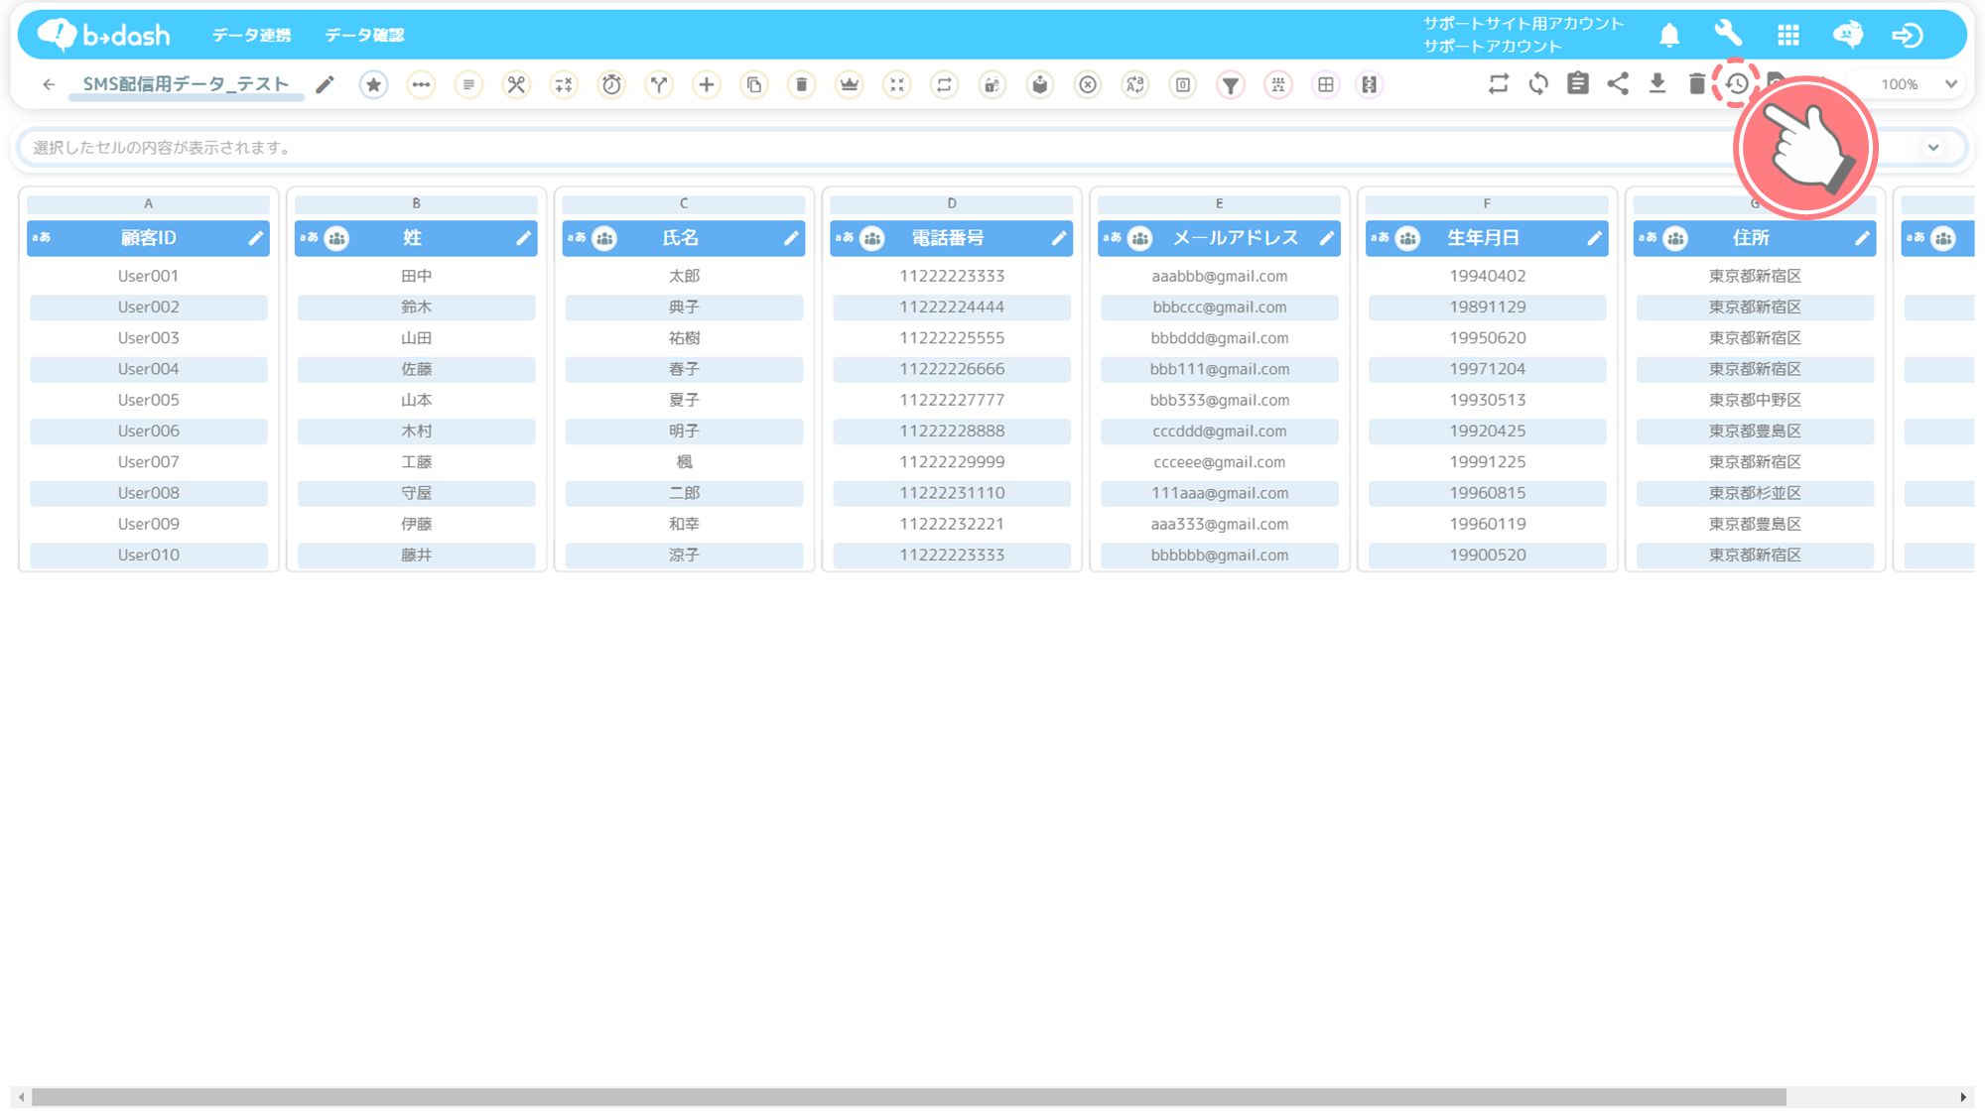Click the share icon in toolbar

point(1618,84)
